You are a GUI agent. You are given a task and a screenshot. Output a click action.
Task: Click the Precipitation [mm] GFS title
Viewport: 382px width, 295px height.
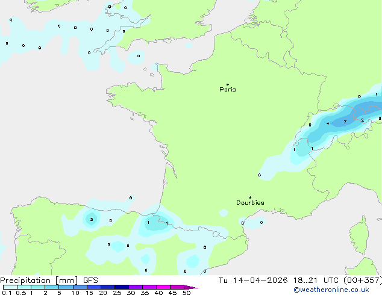pos(49,281)
